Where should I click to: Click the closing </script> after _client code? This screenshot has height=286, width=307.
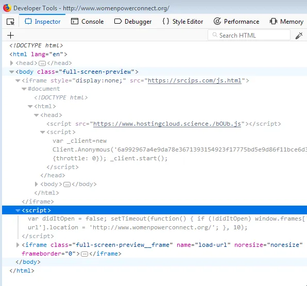point(62,167)
